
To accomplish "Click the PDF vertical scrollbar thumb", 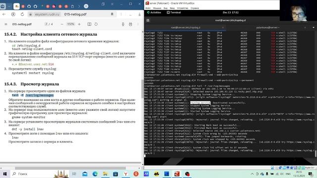I will pyautogui.click(x=142, y=89).
